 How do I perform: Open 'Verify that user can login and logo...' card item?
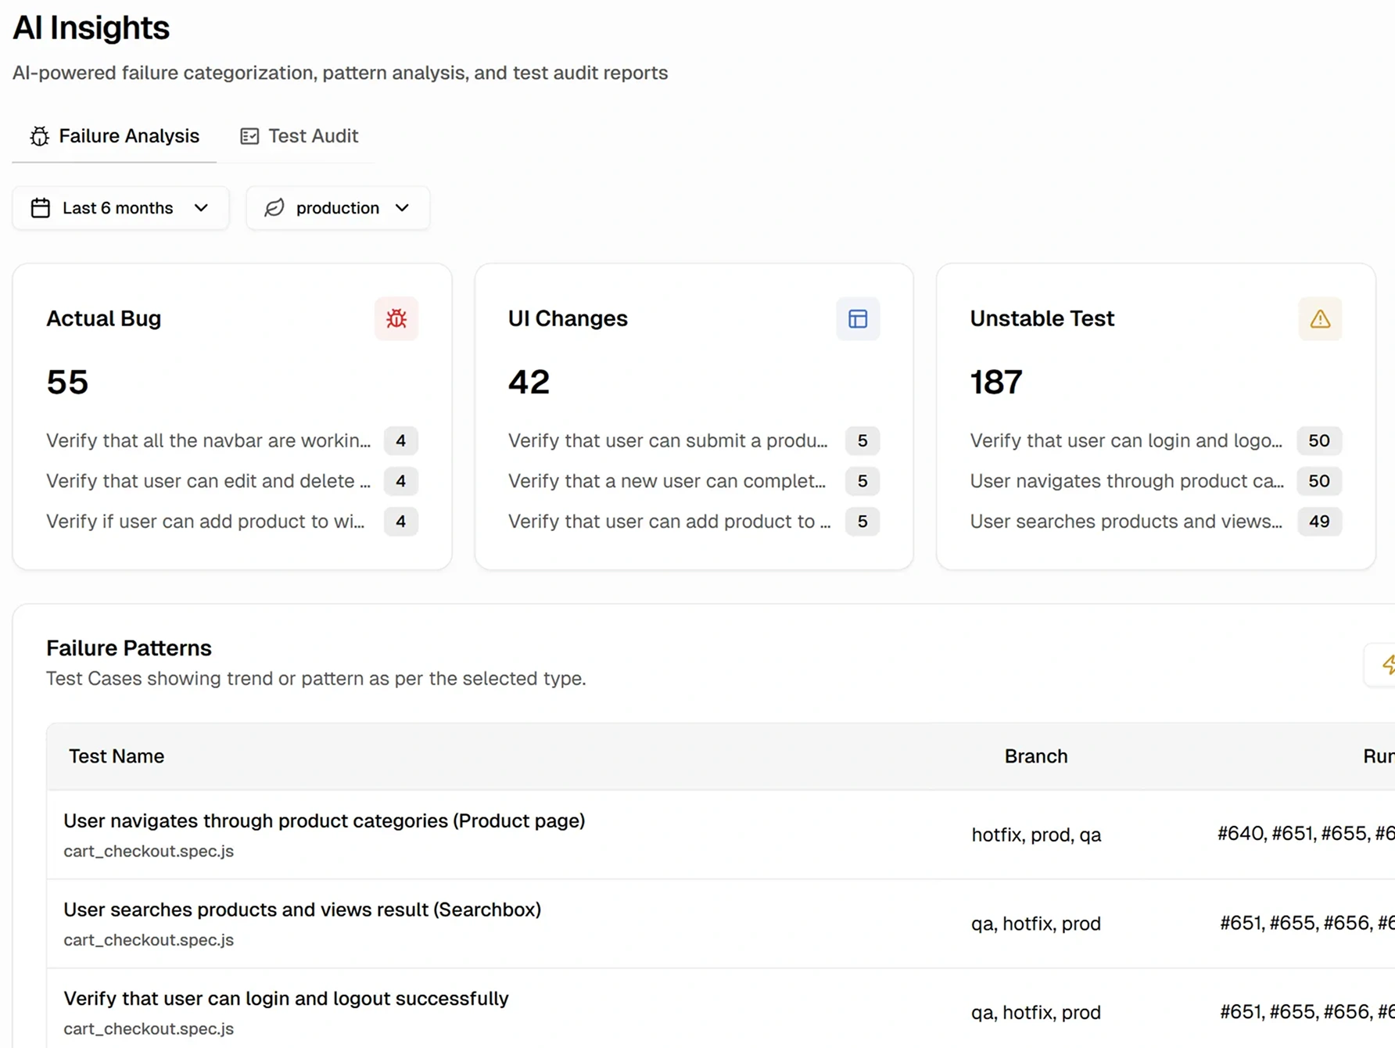[1126, 440]
